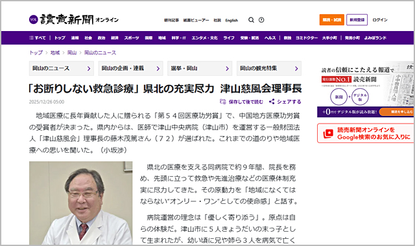Select 地域 in the navigation bar
Viewport: 415px width, 246px height.
point(161,38)
